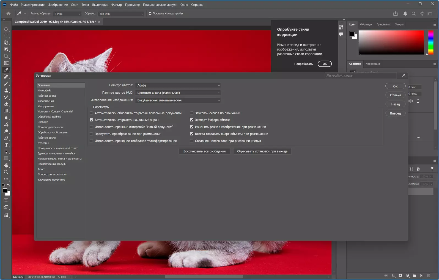Select the Horizontal Type tool
Screen dimensions: 439x280
pos(6,145)
